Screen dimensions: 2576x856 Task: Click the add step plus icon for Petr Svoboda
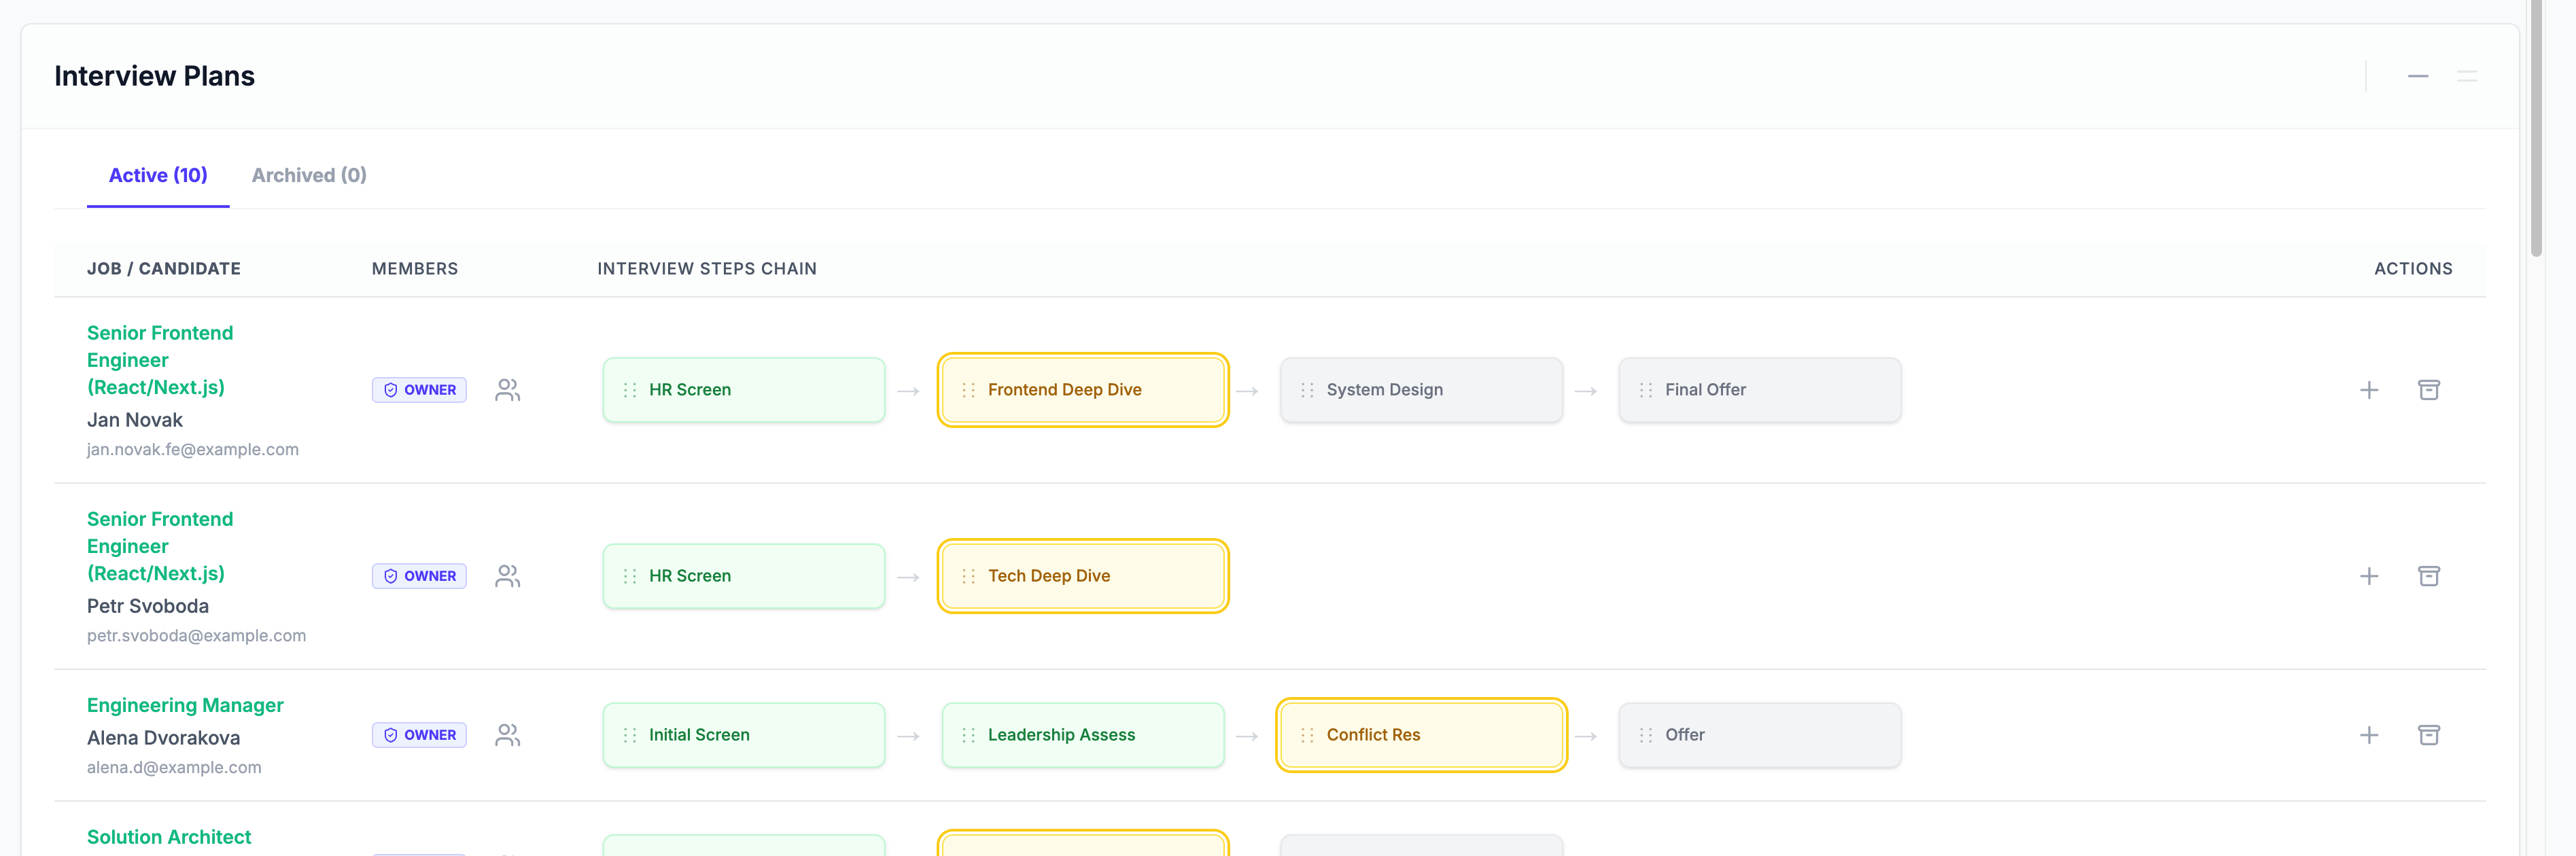(x=2368, y=576)
